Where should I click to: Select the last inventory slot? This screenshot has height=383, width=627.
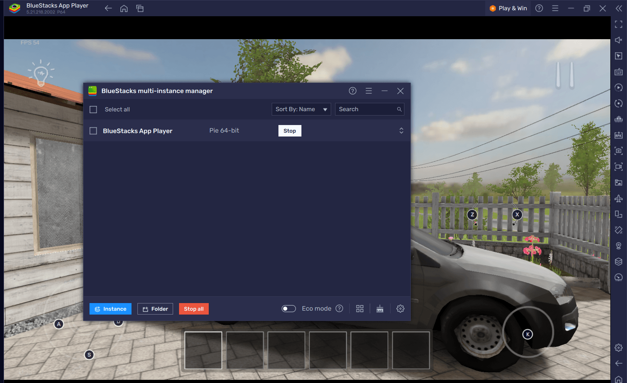point(411,350)
